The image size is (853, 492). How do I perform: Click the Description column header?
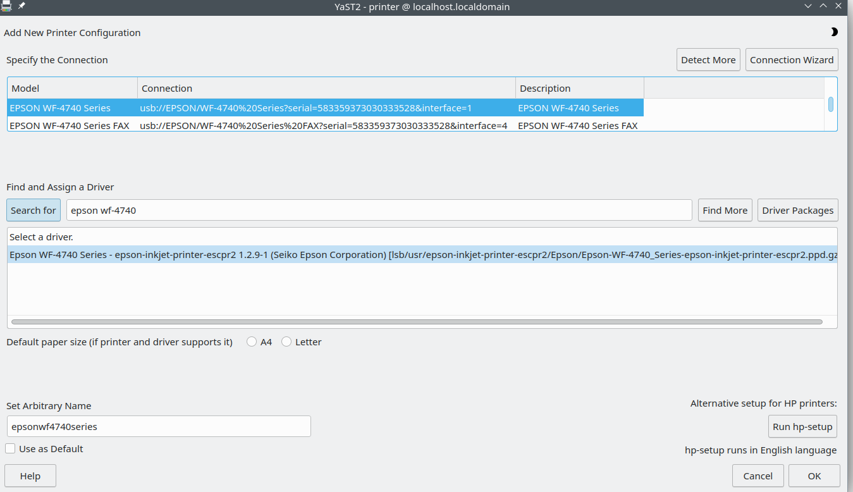click(579, 89)
